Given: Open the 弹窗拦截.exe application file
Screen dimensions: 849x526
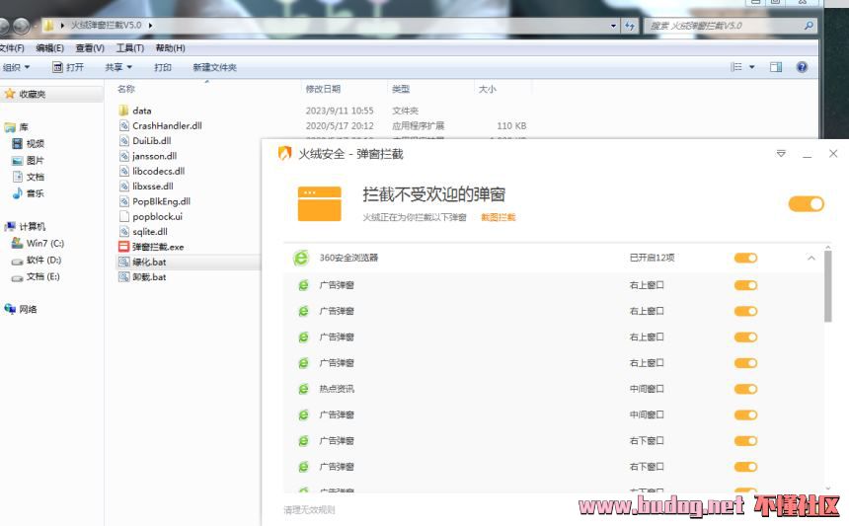Looking at the screenshot, I should (x=158, y=247).
